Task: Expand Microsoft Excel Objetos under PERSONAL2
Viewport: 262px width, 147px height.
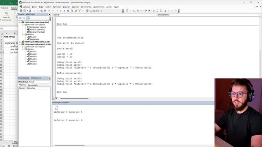Action: click(23, 47)
